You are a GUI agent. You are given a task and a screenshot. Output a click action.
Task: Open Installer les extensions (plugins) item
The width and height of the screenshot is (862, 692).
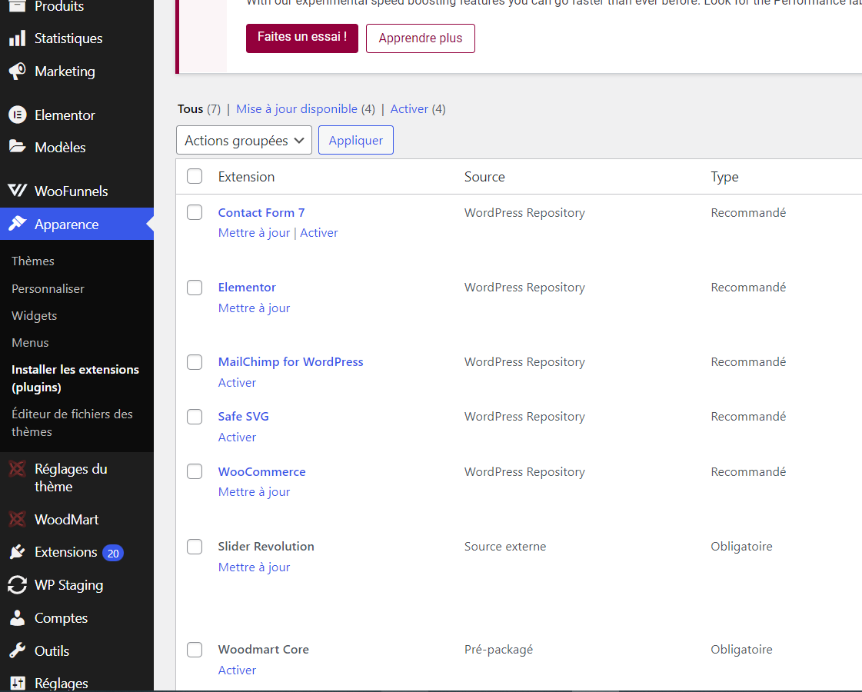[75, 378]
